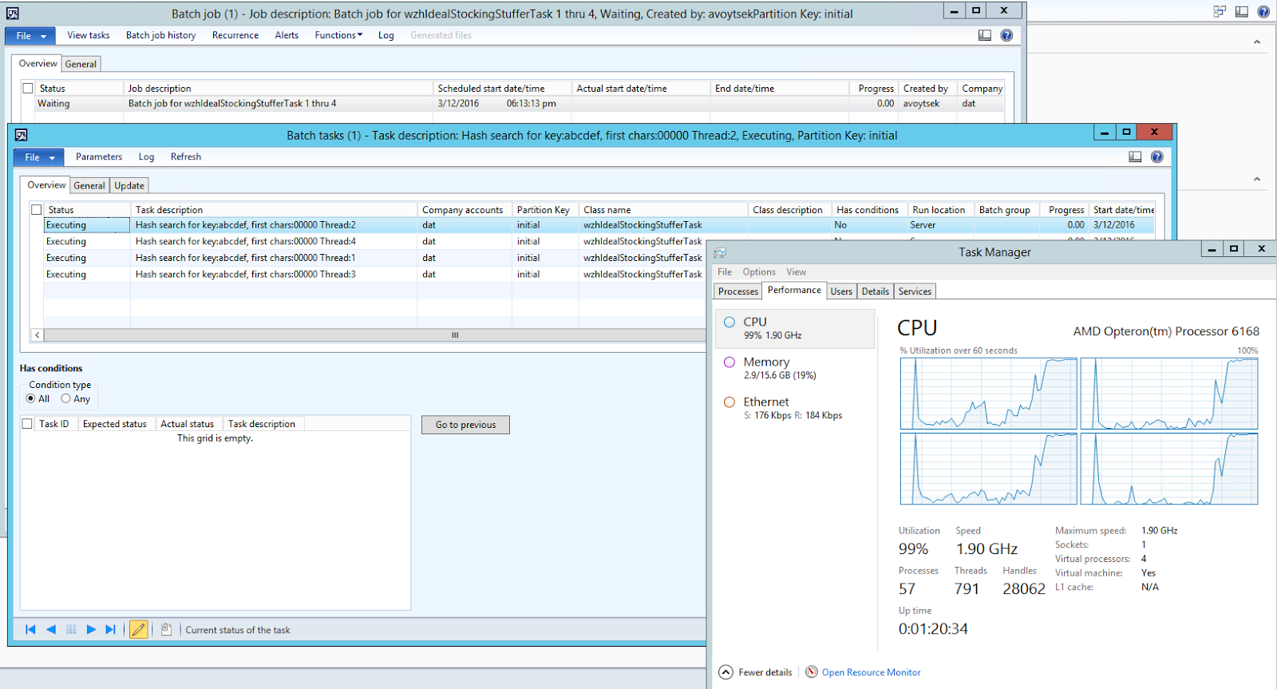Open help in the Batch job window
This screenshot has height=689, width=1277.
click(1006, 35)
